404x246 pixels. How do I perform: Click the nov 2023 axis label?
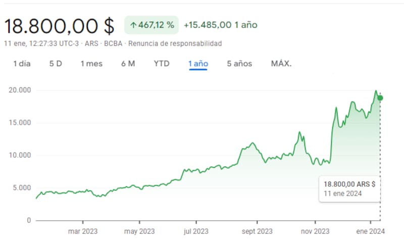(x=315, y=231)
